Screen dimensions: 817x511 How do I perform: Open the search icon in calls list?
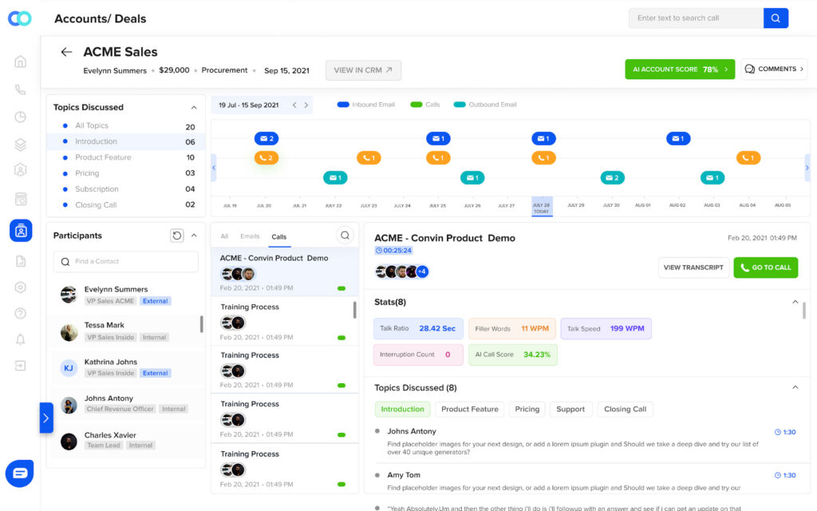(345, 236)
